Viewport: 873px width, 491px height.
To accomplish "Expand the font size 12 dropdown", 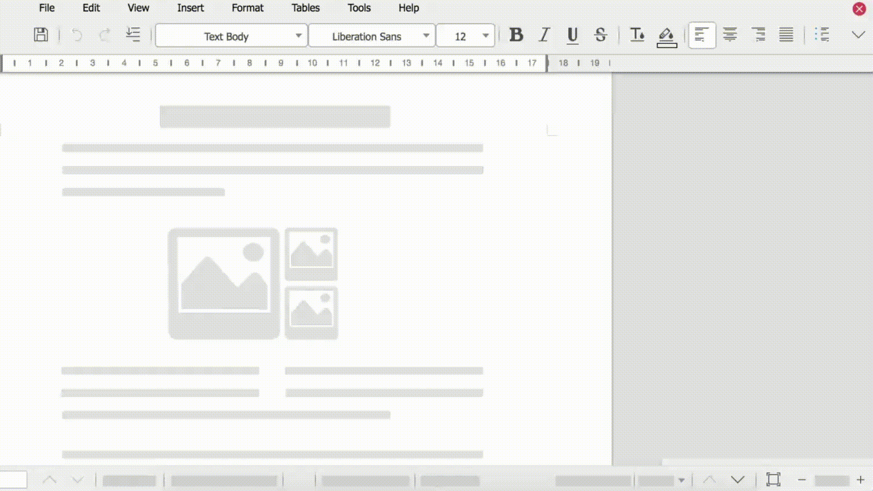I will point(485,36).
